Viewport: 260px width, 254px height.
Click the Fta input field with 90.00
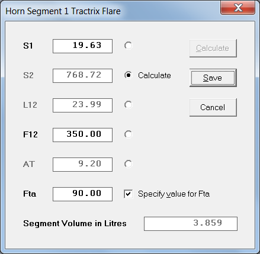click(x=82, y=194)
